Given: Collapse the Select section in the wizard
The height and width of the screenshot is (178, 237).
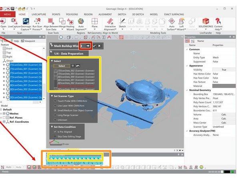Looking at the screenshot, I should tap(52, 61).
